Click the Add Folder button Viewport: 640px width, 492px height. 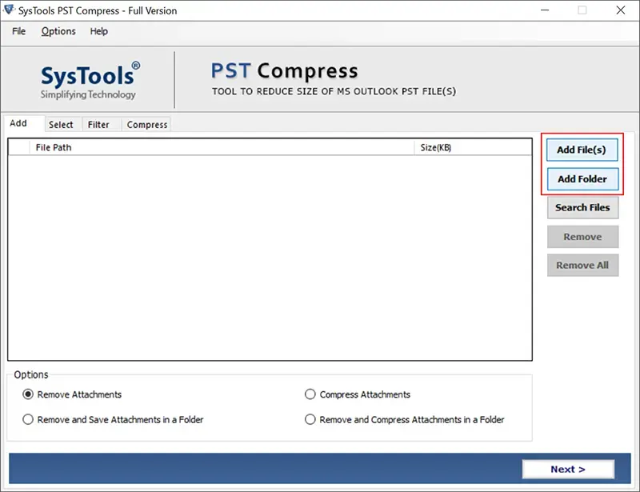[582, 179]
